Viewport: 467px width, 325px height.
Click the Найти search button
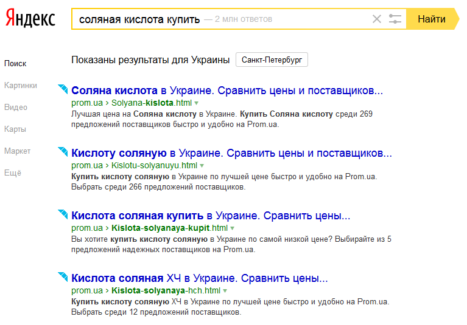click(432, 19)
